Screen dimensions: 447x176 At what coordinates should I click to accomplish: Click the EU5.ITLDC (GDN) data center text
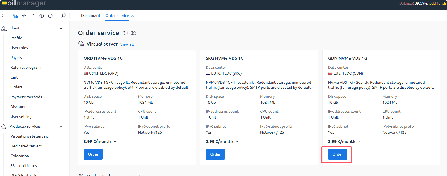(x=348, y=73)
